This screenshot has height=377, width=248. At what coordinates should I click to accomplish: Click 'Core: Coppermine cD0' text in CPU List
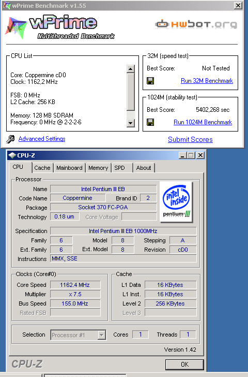point(38,75)
